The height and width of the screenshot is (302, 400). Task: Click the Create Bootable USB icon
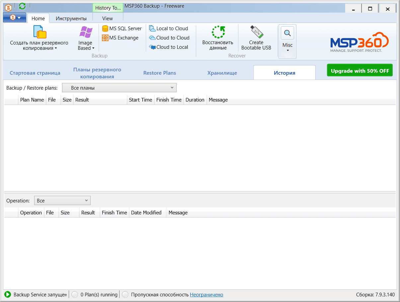coord(256,32)
